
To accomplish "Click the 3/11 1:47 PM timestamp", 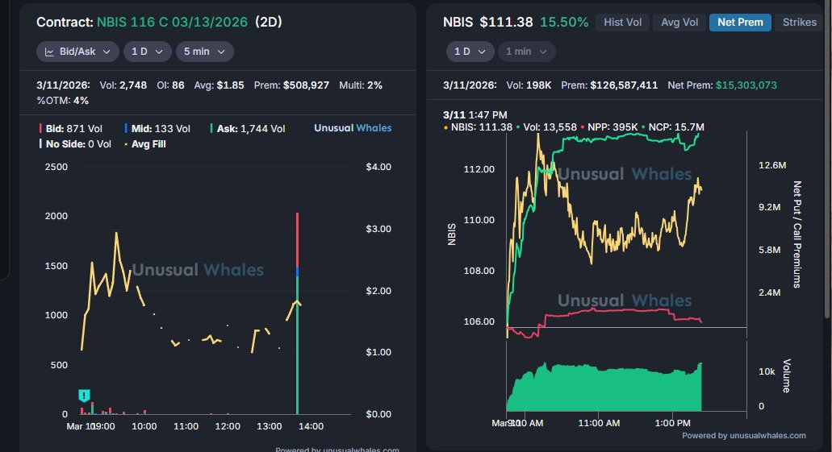I will coord(475,115).
